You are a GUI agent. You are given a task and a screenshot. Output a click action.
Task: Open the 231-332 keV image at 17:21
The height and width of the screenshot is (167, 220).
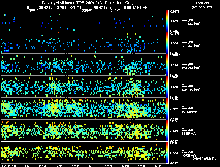[108, 43]
